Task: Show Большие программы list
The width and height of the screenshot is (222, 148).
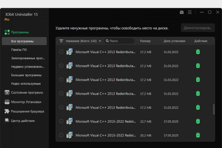Action: tap(26, 75)
